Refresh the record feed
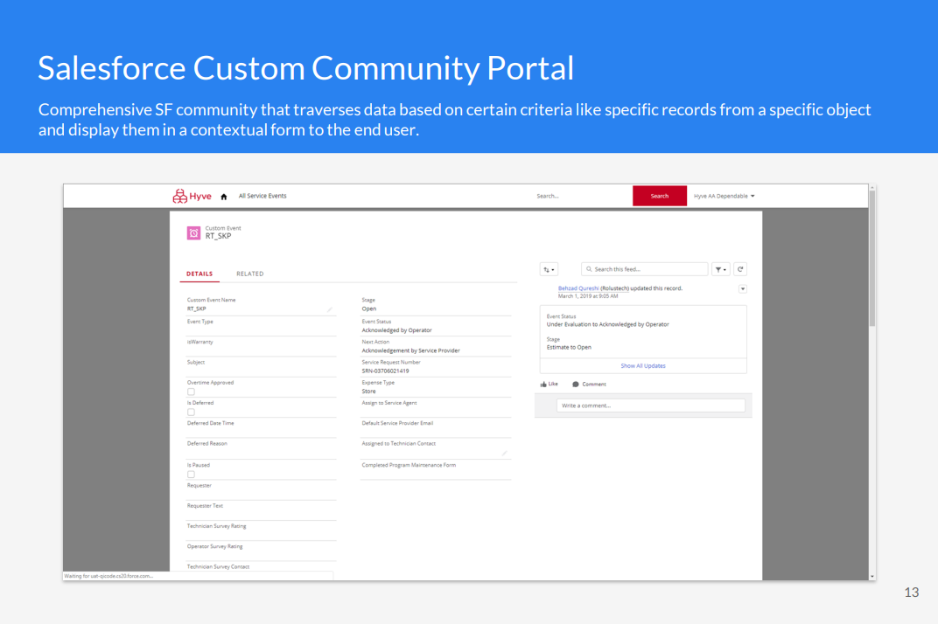This screenshot has width=938, height=624. [740, 269]
